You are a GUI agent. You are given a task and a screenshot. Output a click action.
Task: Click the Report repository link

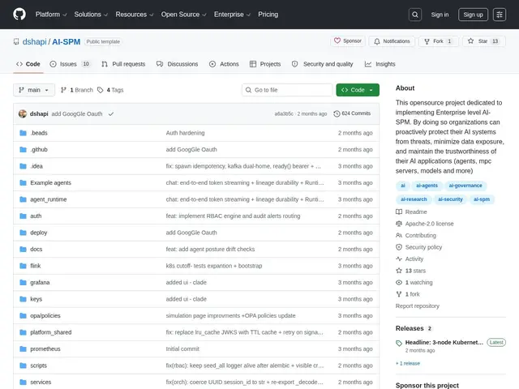418,306
